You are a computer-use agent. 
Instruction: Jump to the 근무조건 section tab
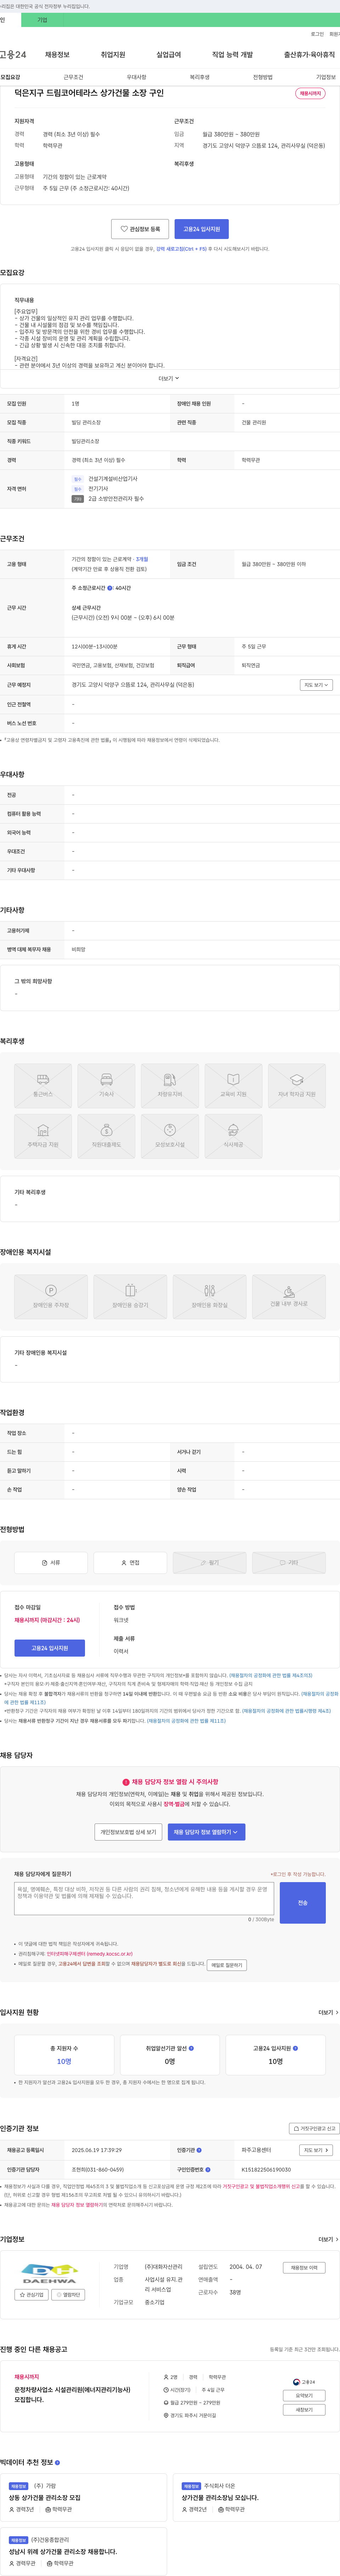(x=74, y=77)
